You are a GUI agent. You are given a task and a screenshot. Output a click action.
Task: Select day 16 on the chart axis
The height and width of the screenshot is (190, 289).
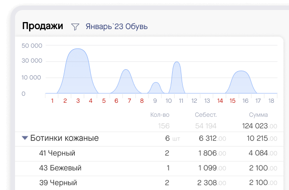[x=245, y=101]
